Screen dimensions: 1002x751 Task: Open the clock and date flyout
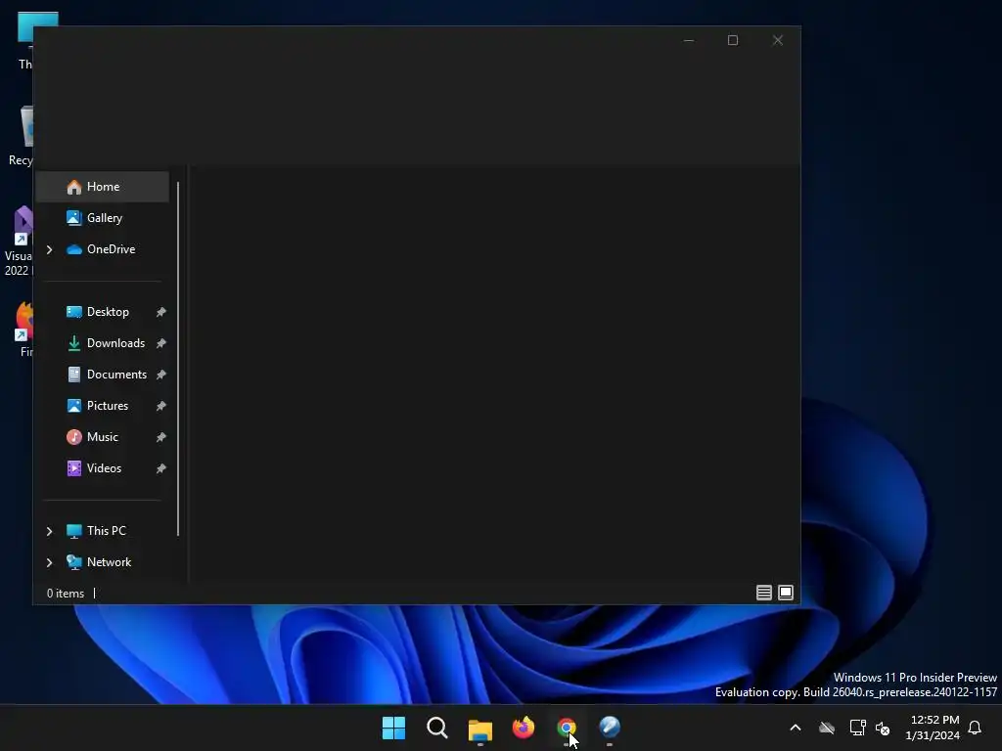coord(933,728)
